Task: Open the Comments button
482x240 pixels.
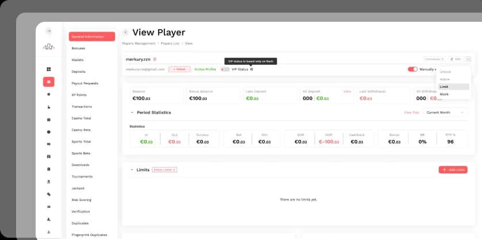Action: click(x=434, y=59)
